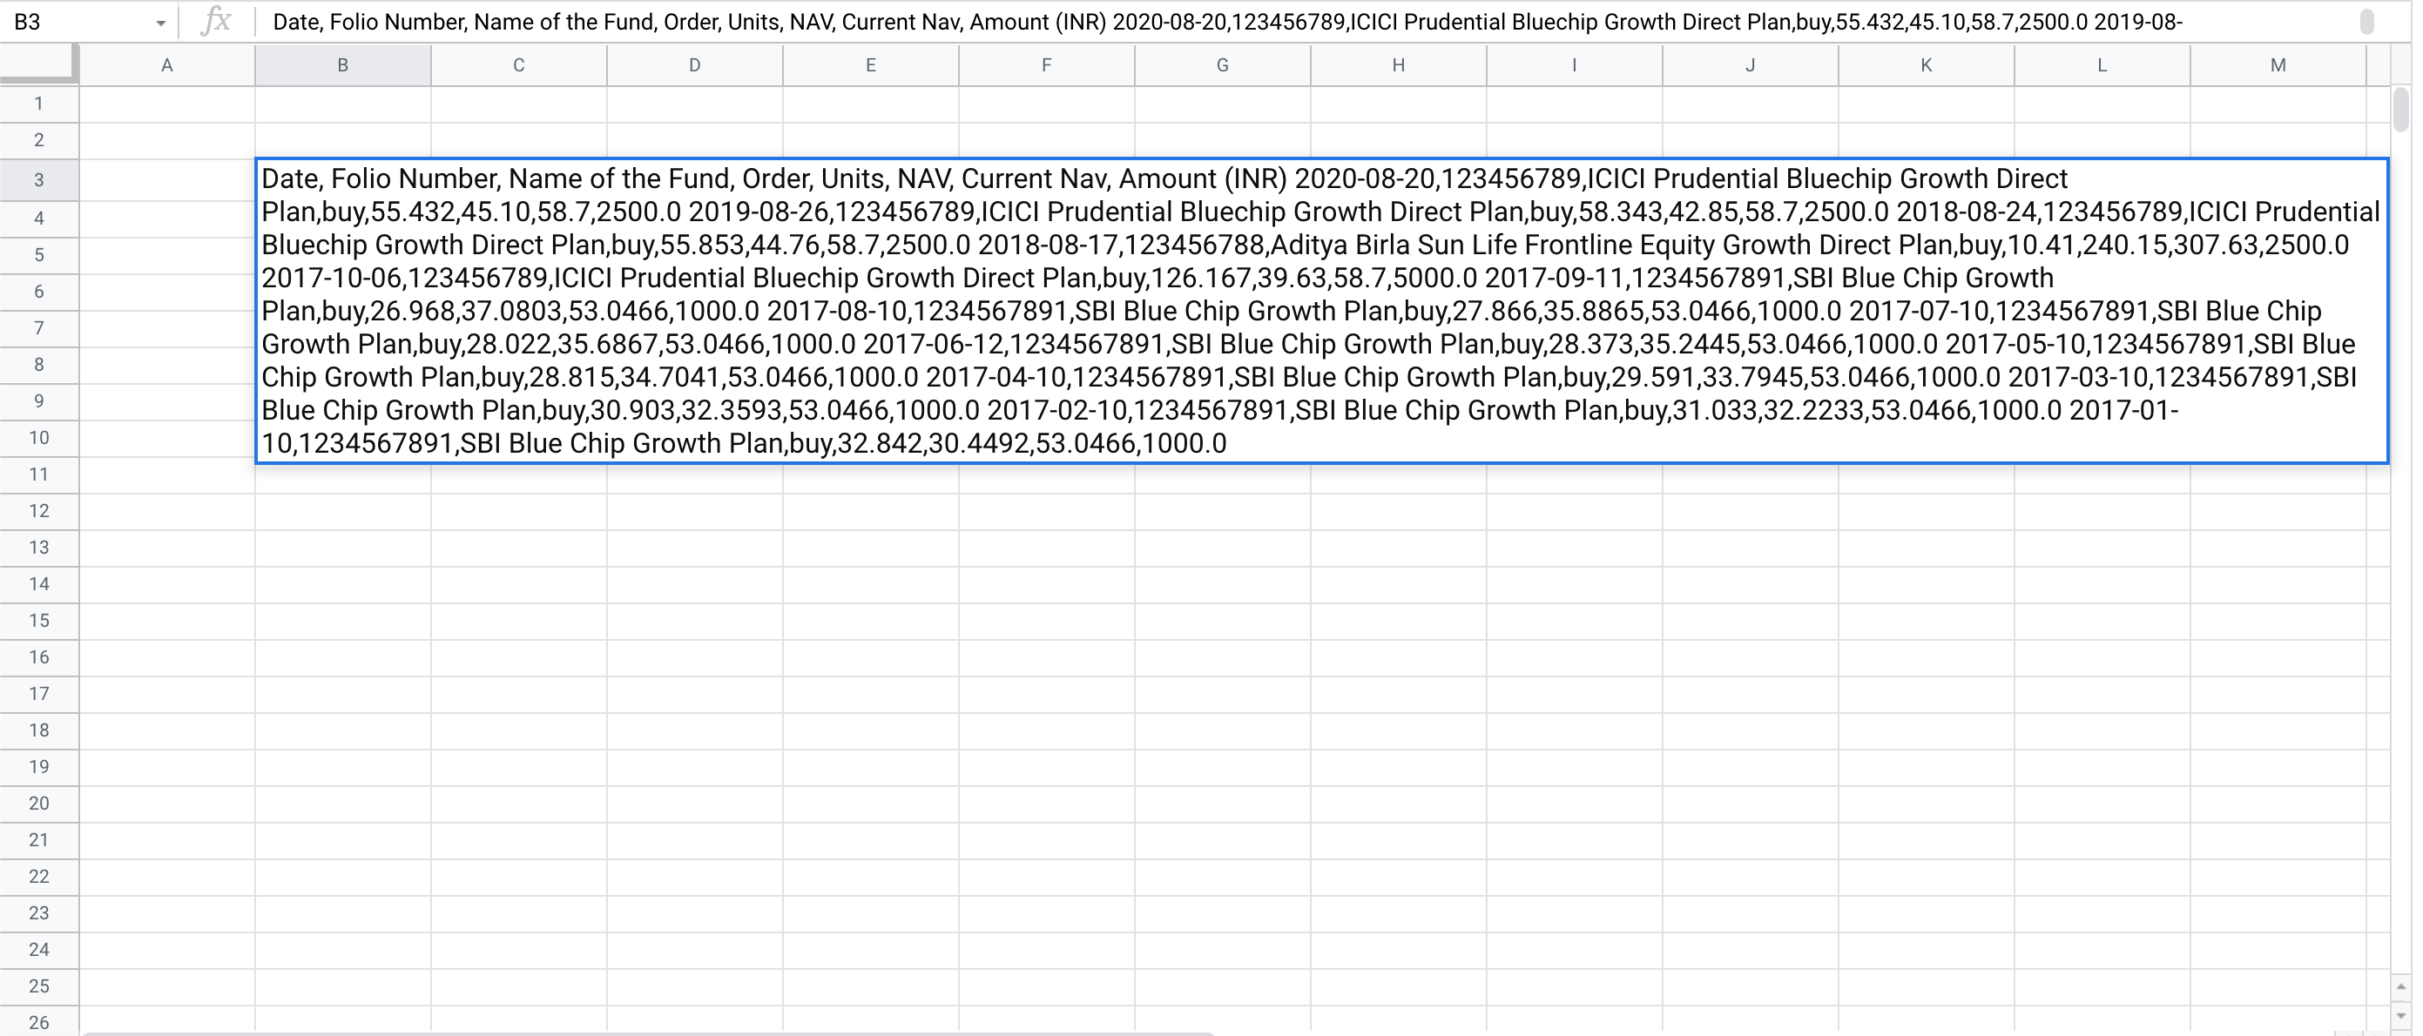2423x1036 pixels.
Task: Click cell D14
Action: (694, 584)
